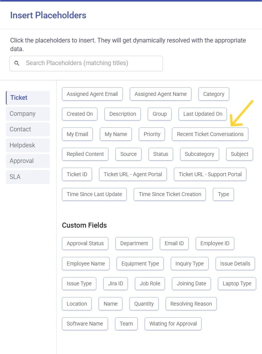Viewport: 262px width, 354px height.
Task: Click the search magnifier icon
Action: tap(17, 63)
